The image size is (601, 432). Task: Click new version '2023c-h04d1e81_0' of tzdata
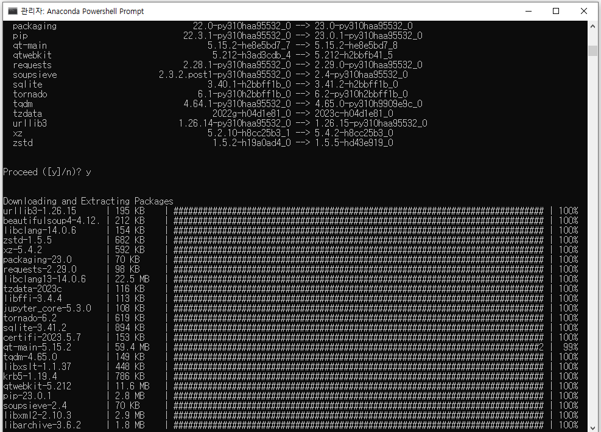(354, 114)
